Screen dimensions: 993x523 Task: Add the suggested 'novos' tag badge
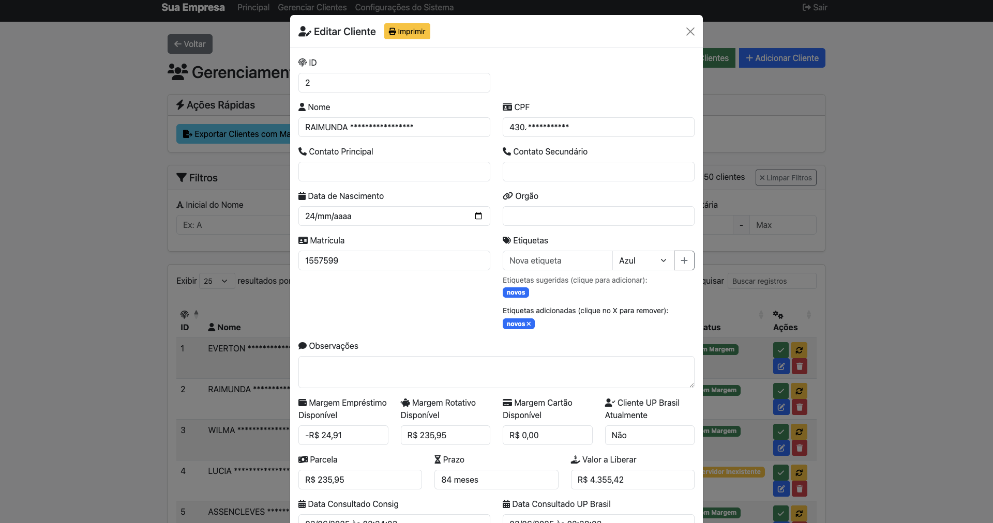click(x=515, y=293)
